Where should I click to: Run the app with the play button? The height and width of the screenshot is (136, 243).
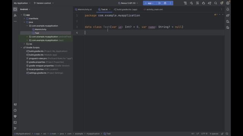(x=159, y=3)
